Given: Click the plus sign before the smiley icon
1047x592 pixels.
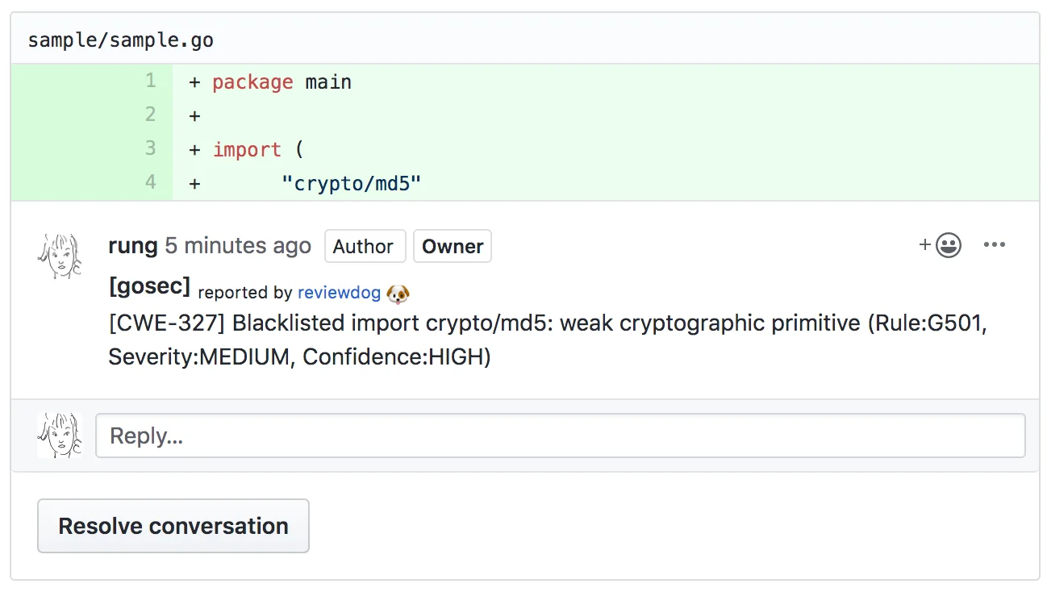Looking at the screenshot, I should click(x=924, y=246).
